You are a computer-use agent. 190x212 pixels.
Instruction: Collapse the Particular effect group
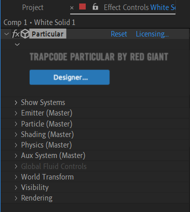(7, 34)
